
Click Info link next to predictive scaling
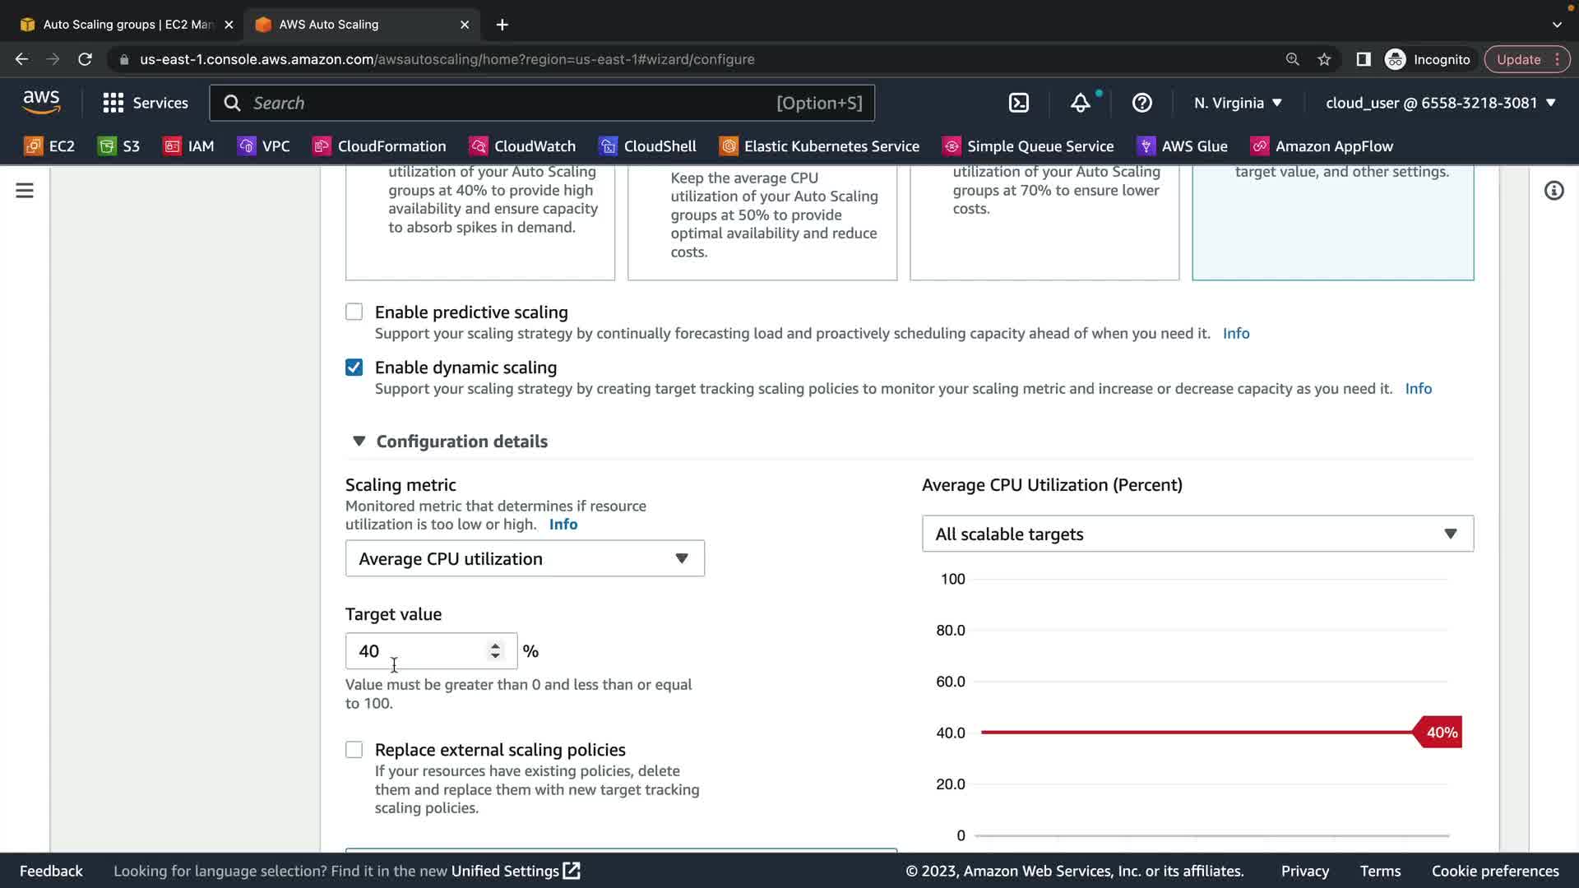[x=1236, y=334]
